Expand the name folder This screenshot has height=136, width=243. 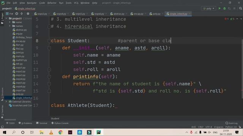point(9,22)
